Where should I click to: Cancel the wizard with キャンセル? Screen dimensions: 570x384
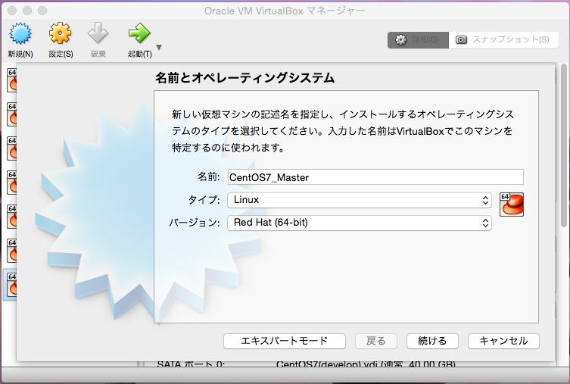click(503, 341)
